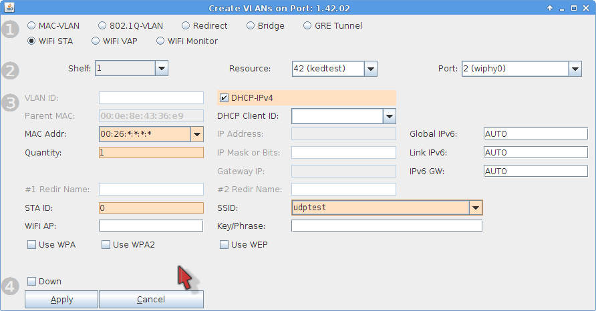
Task: Select the MAC-VLAN radio button
Action: tap(31, 26)
